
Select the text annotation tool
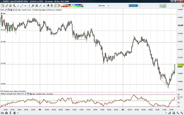tap(37, 6)
